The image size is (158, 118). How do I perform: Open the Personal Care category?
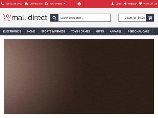139,31
